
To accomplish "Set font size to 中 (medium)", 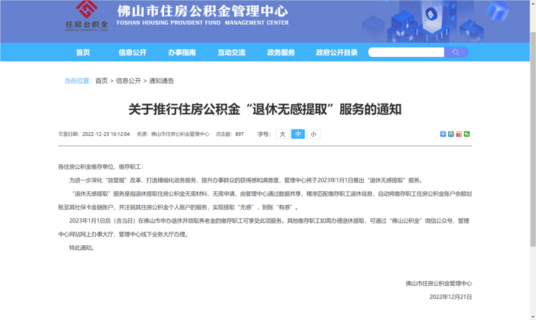I will [x=298, y=134].
